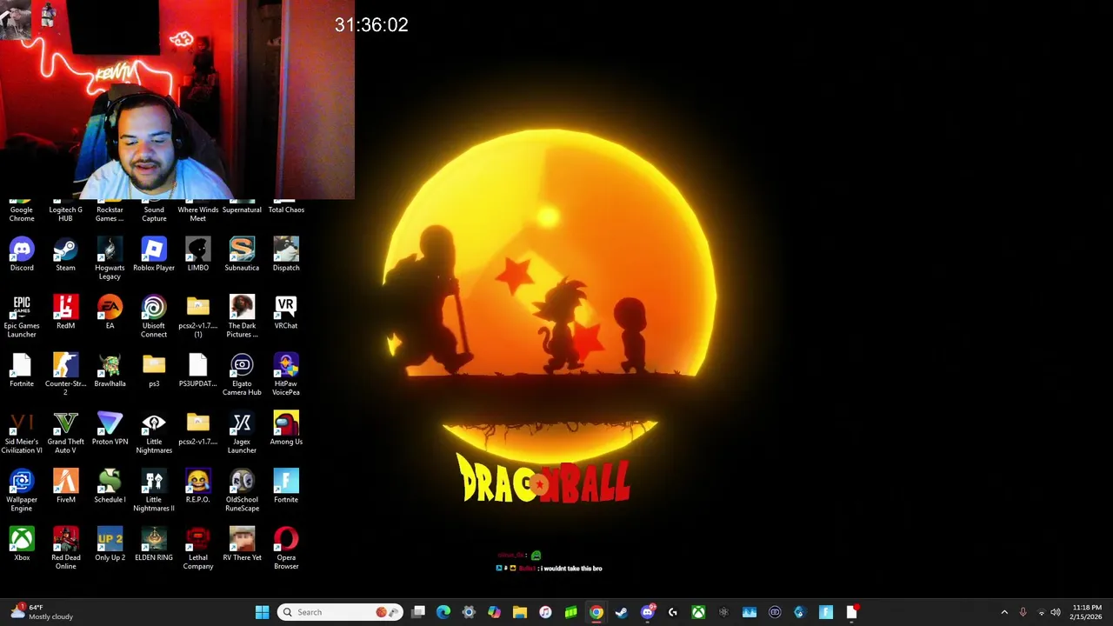Select Red Dead Online desktop icon
The width and height of the screenshot is (1113, 626).
[65, 549]
